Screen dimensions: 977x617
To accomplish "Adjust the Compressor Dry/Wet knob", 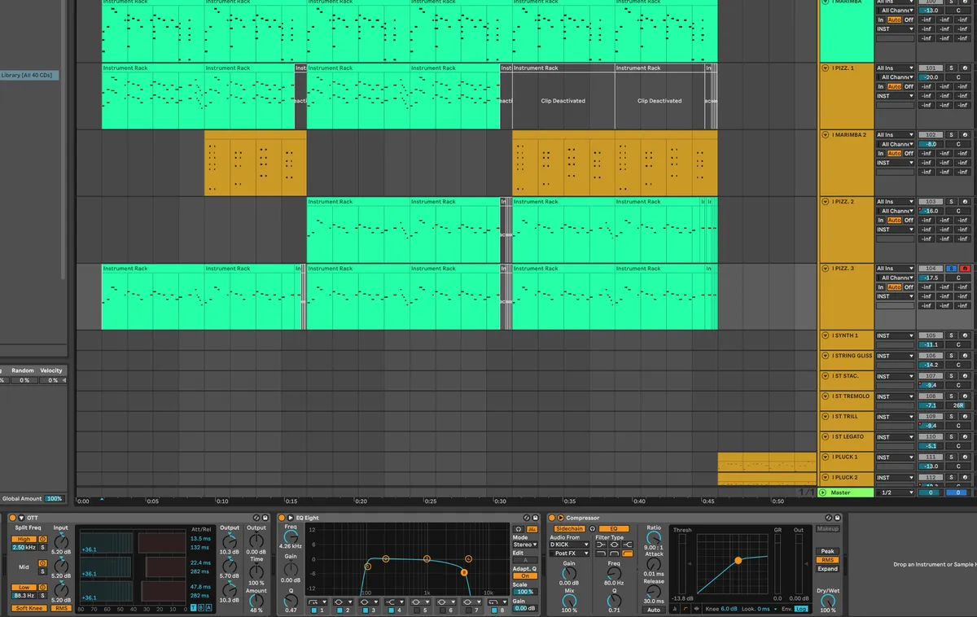I will point(828,601).
